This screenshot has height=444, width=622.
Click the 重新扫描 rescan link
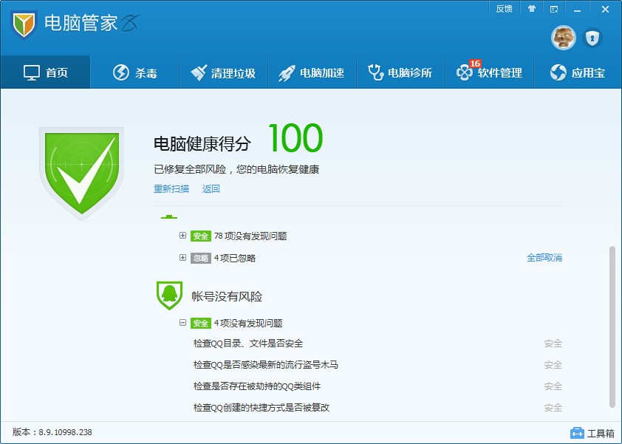point(171,189)
